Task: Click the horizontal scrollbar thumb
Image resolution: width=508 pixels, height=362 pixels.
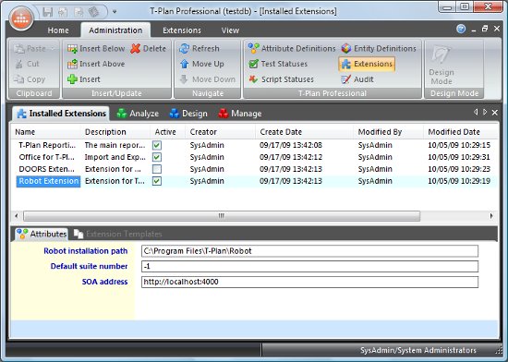Action: click(x=222, y=216)
